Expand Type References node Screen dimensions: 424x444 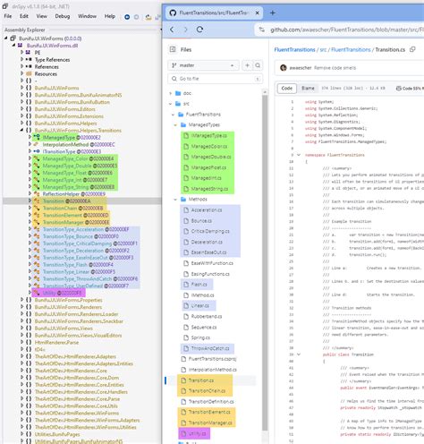[x=22, y=59]
